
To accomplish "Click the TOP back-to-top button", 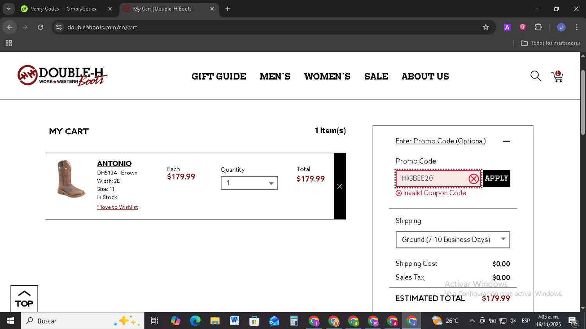I will click(24, 299).
